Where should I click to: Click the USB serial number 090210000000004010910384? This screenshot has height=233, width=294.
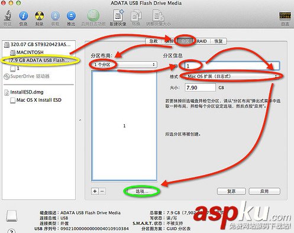(95, 229)
